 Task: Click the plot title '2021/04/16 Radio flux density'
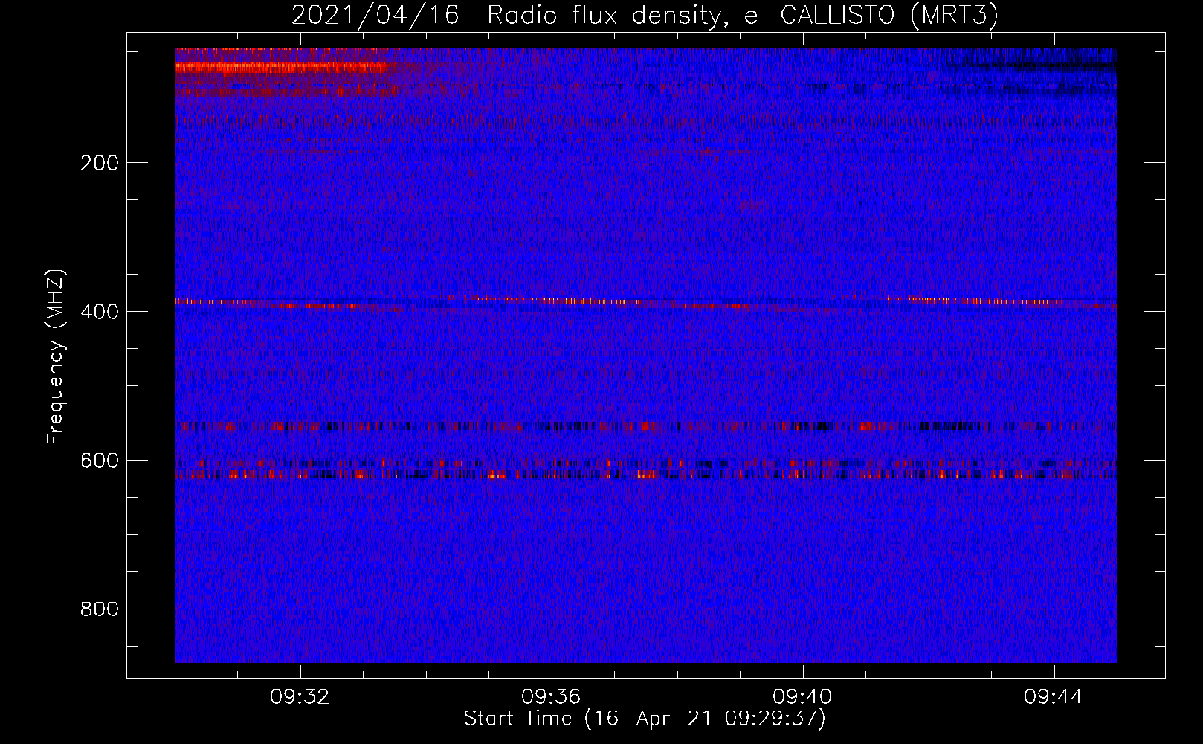(x=645, y=15)
